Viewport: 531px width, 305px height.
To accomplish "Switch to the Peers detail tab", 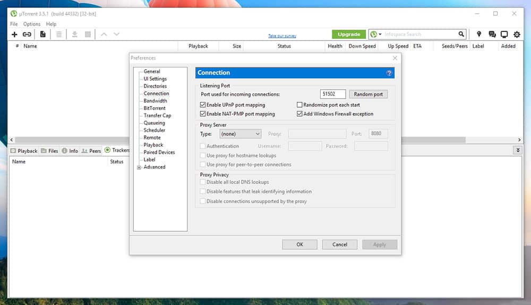I will (x=91, y=151).
